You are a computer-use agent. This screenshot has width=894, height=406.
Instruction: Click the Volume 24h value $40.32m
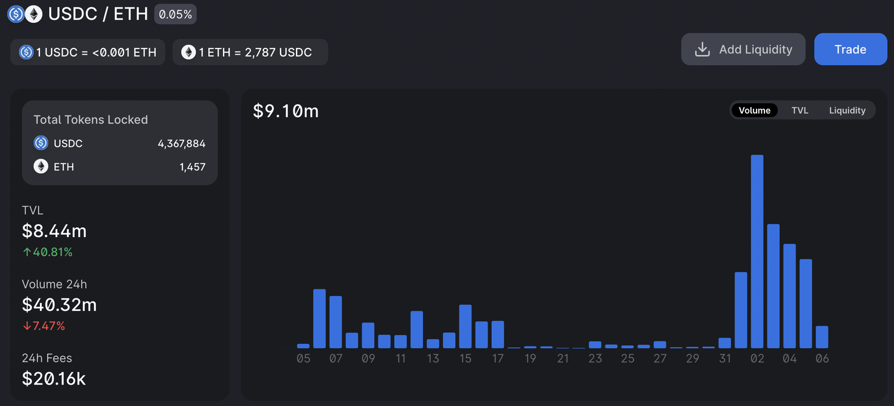tap(59, 305)
